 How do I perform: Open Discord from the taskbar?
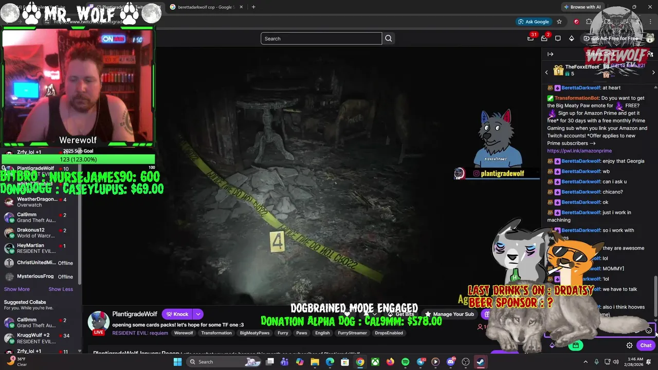point(450,362)
